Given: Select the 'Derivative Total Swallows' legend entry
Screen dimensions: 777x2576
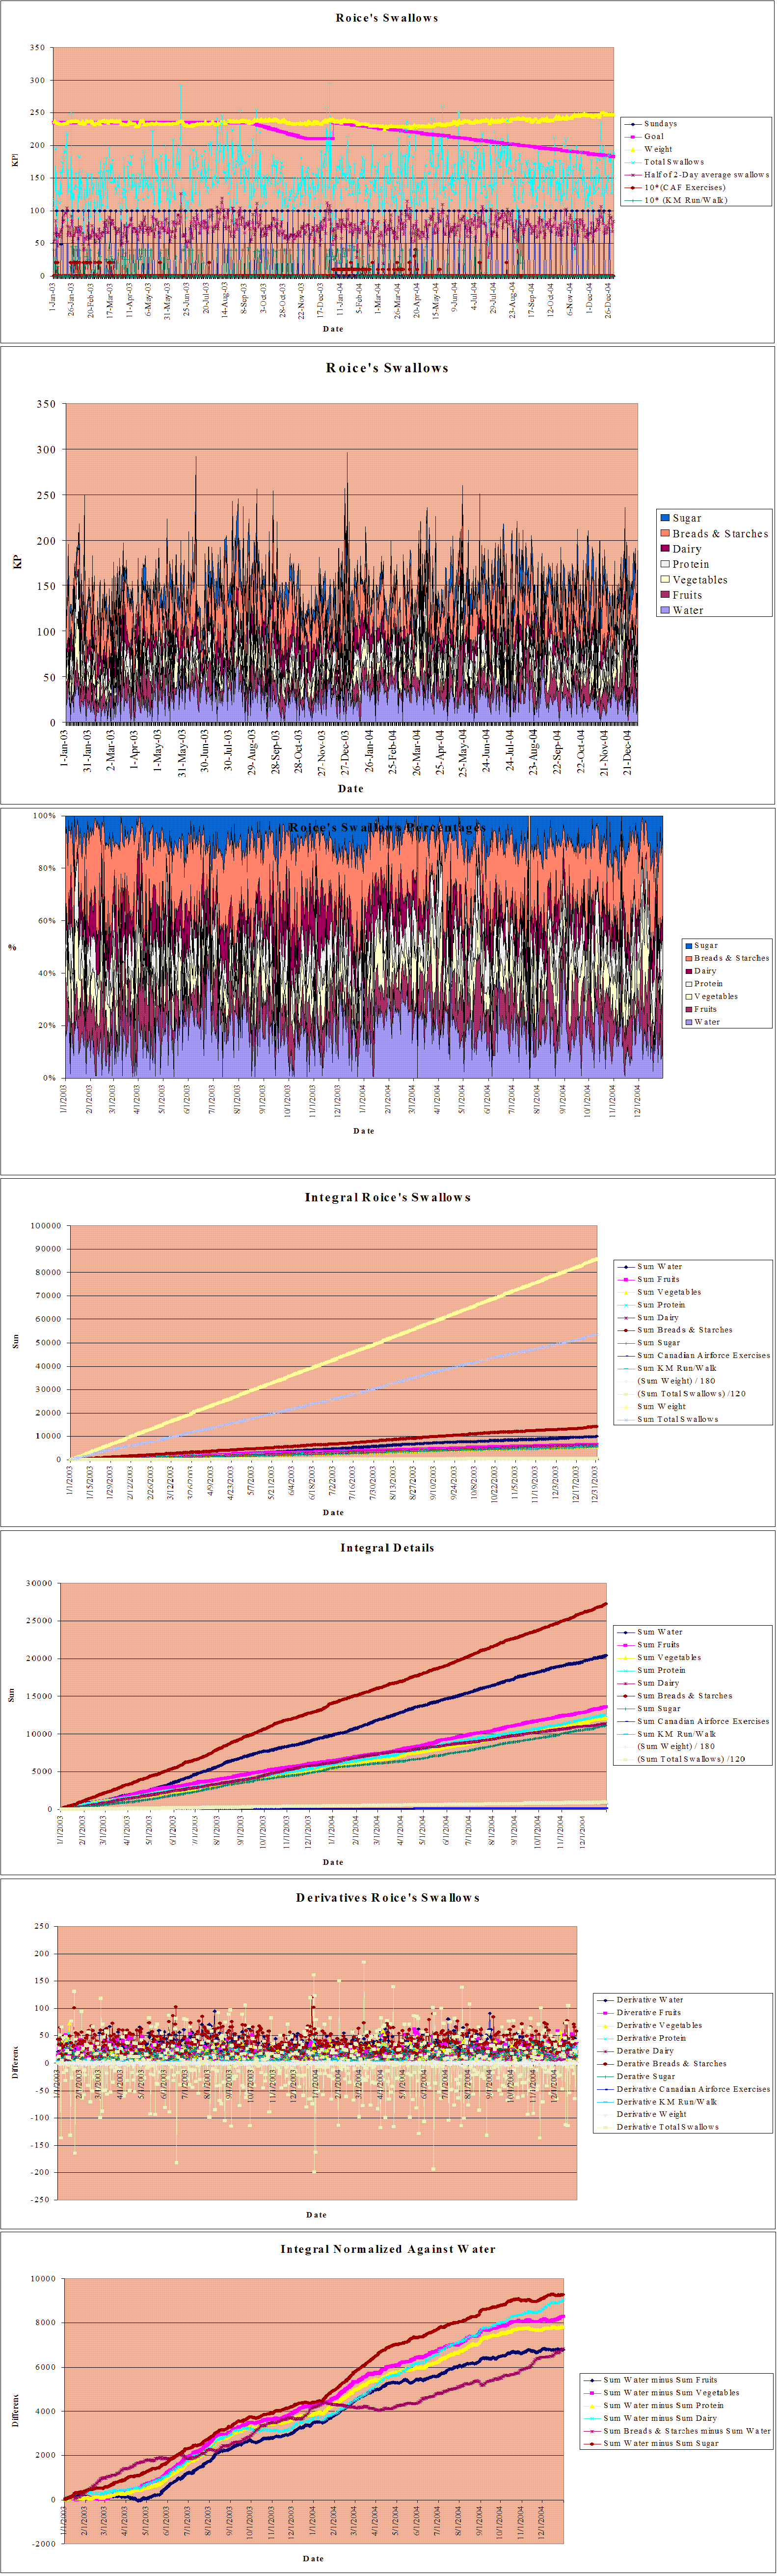Looking at the screenshot, I should pyautogui.click(x=667, y=2127).
